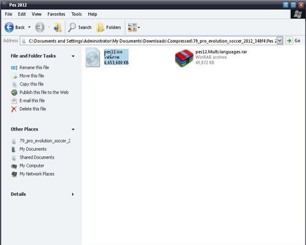Image resolution: width=306 pixels, height=245 pixels.
Task: Select the pes12.iso disc image icon
Action: point(93,58)
